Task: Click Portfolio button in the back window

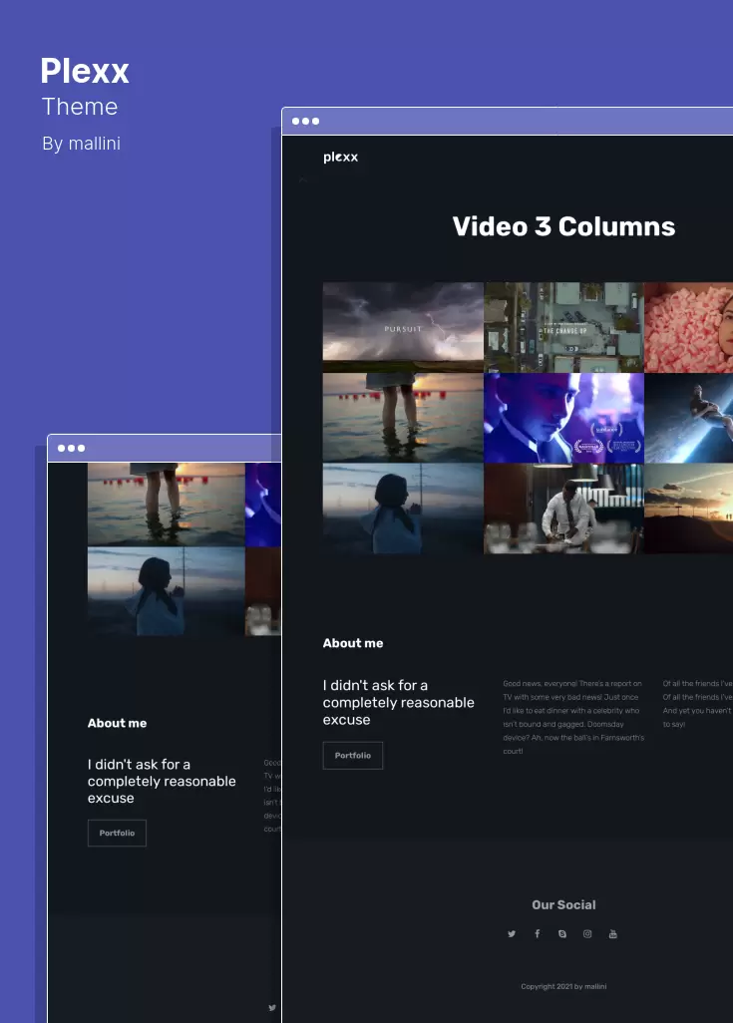Action: (117, 834)
